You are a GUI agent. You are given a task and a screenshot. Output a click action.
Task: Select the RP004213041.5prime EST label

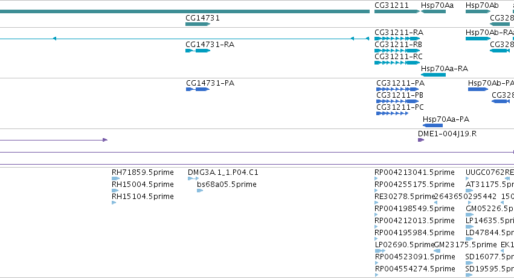click(415, 172)
